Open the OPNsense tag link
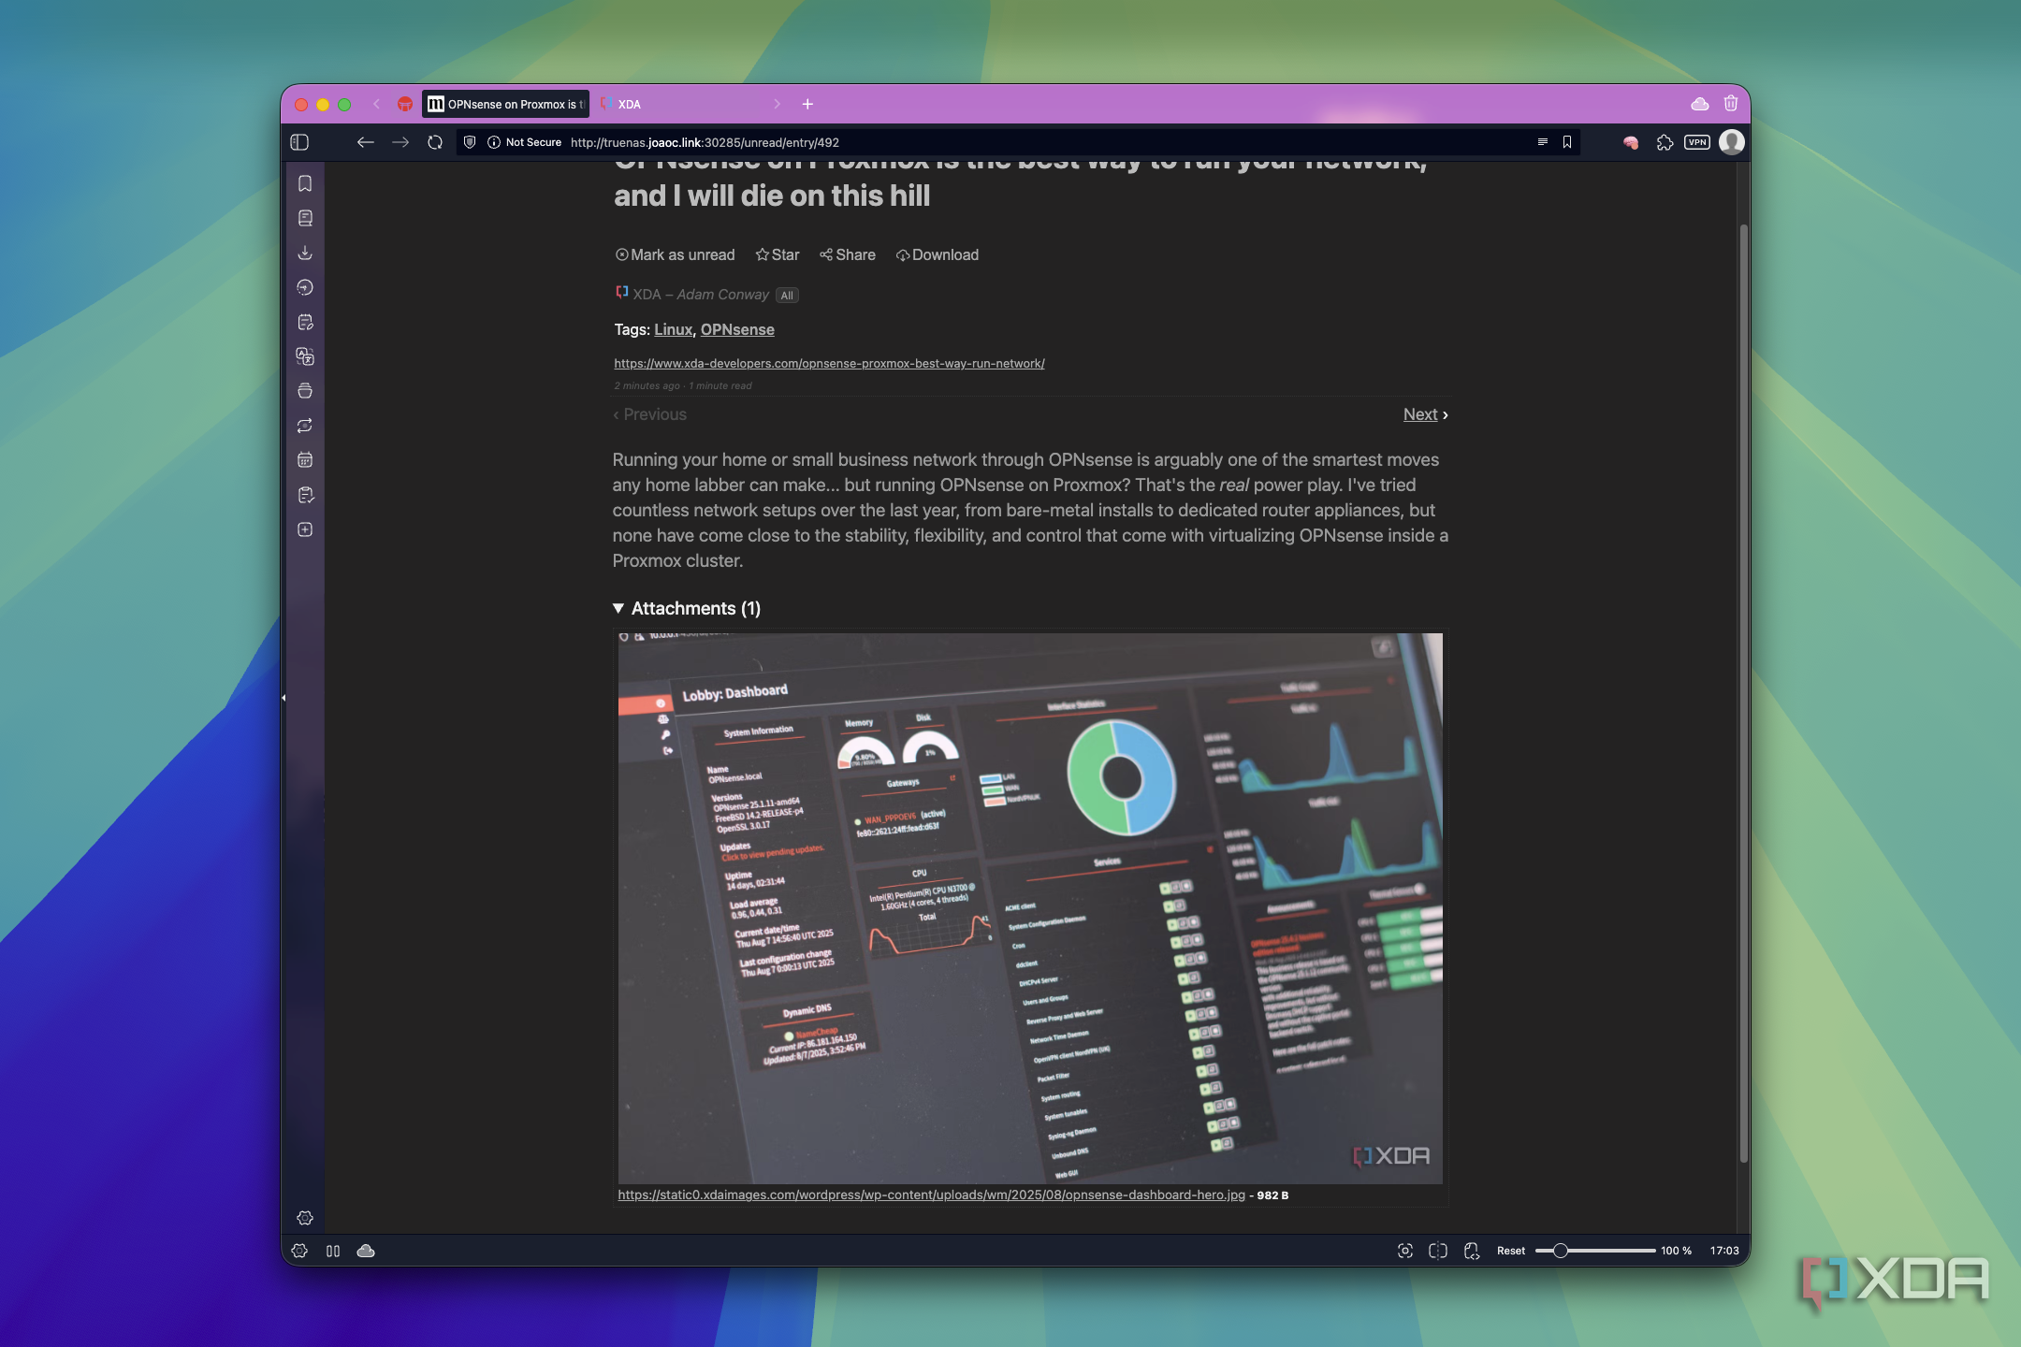This screenshot has width=2021, height=1347. pos(737,330)
